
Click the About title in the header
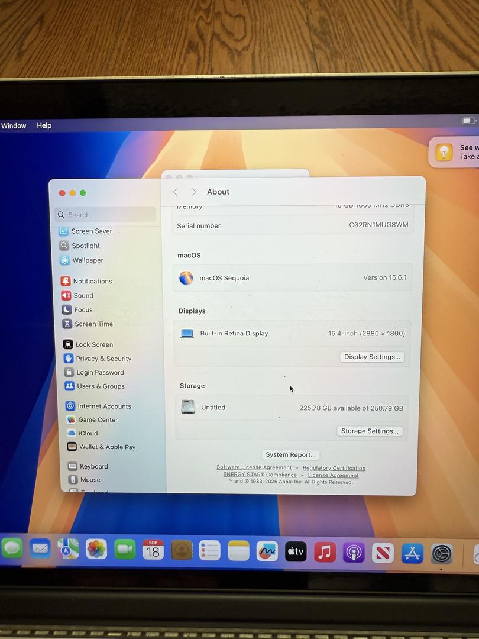pyautogui.click(x=218, y=192)
